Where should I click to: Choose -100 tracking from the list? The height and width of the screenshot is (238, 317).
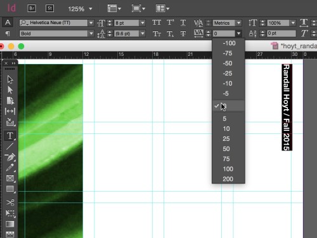click(228, 43)
